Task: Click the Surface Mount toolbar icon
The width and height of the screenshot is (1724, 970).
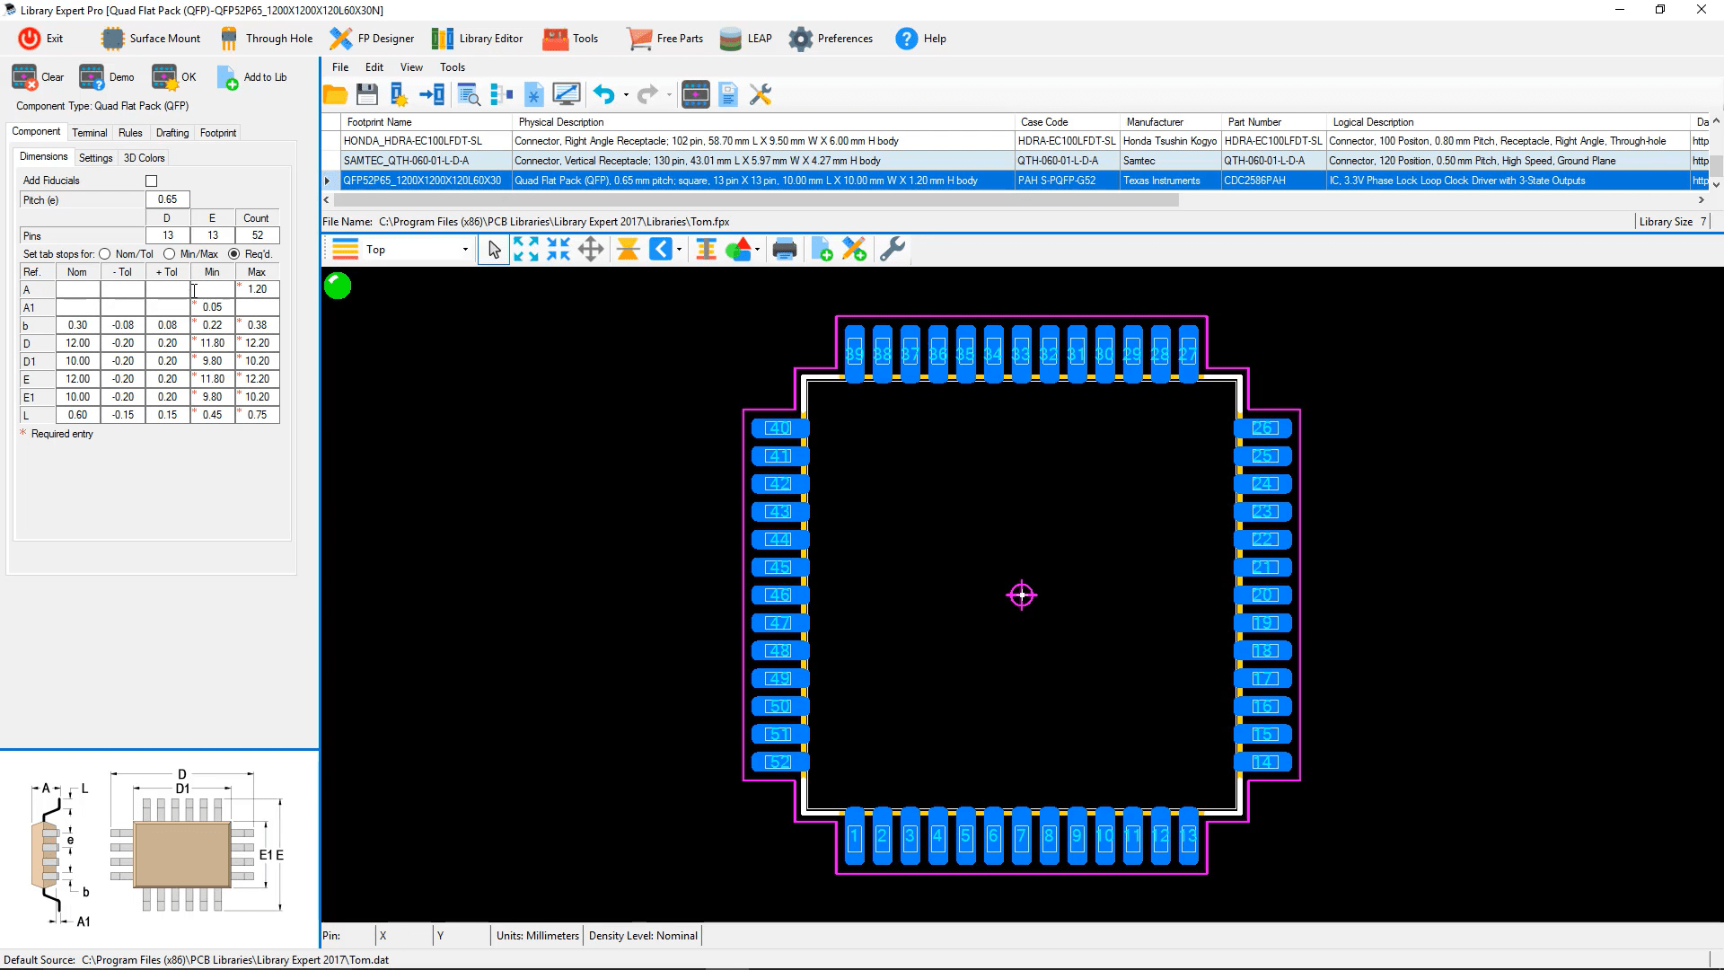Action: coord(113,39)
